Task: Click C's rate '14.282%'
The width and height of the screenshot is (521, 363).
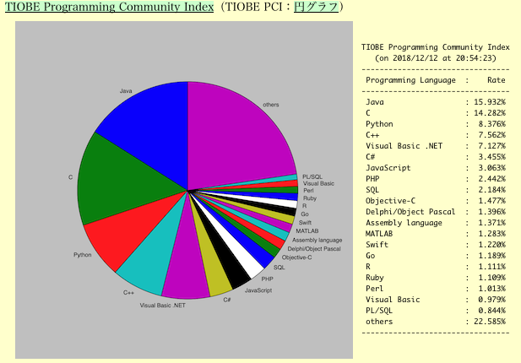Action: (490, 113)
